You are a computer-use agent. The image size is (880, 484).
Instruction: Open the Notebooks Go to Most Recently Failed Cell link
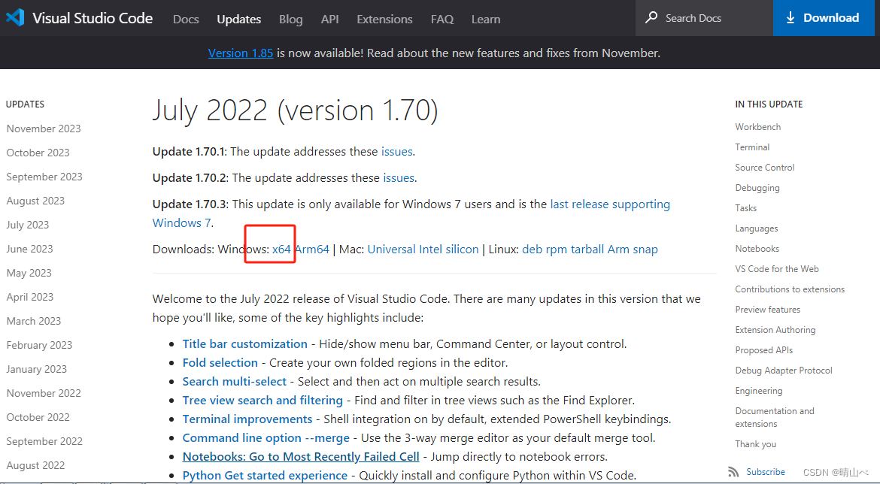tap(300, 456)
